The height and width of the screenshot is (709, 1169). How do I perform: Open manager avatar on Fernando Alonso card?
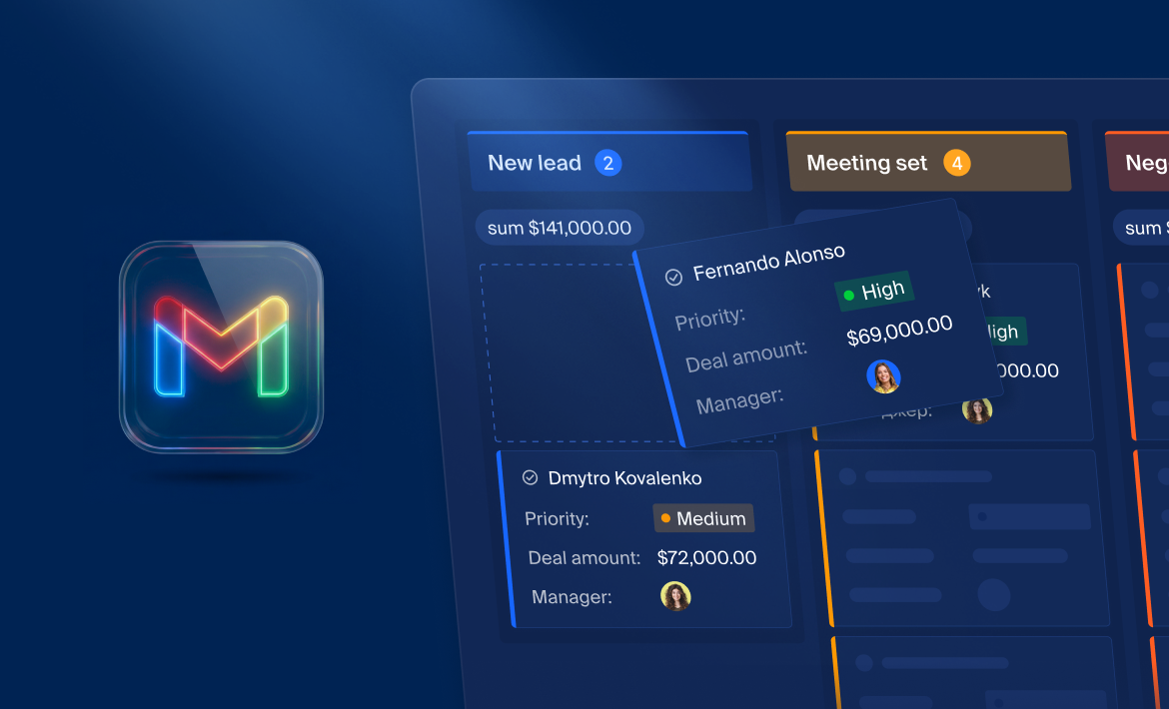coord(883,376)
